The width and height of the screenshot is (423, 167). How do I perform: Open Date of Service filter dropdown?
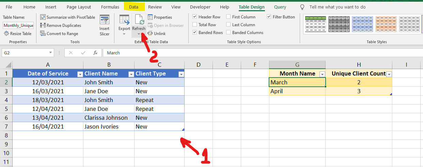tap(80, 74)
